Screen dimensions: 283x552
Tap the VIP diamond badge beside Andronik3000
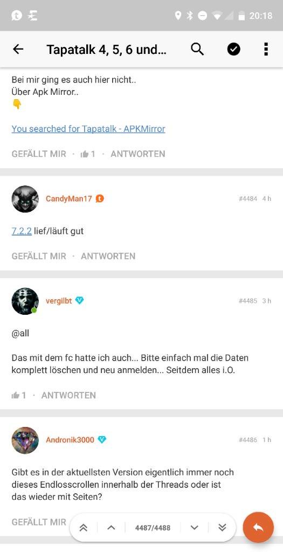(x=102, y=440)
